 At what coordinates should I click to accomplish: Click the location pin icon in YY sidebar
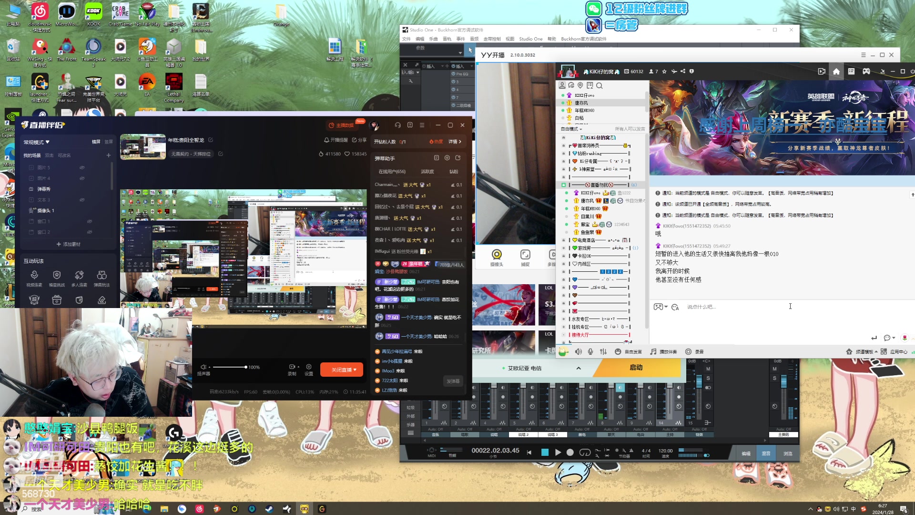(x=580, y=85)
